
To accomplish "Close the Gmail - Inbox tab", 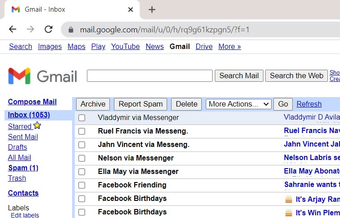I will point(131,9).
